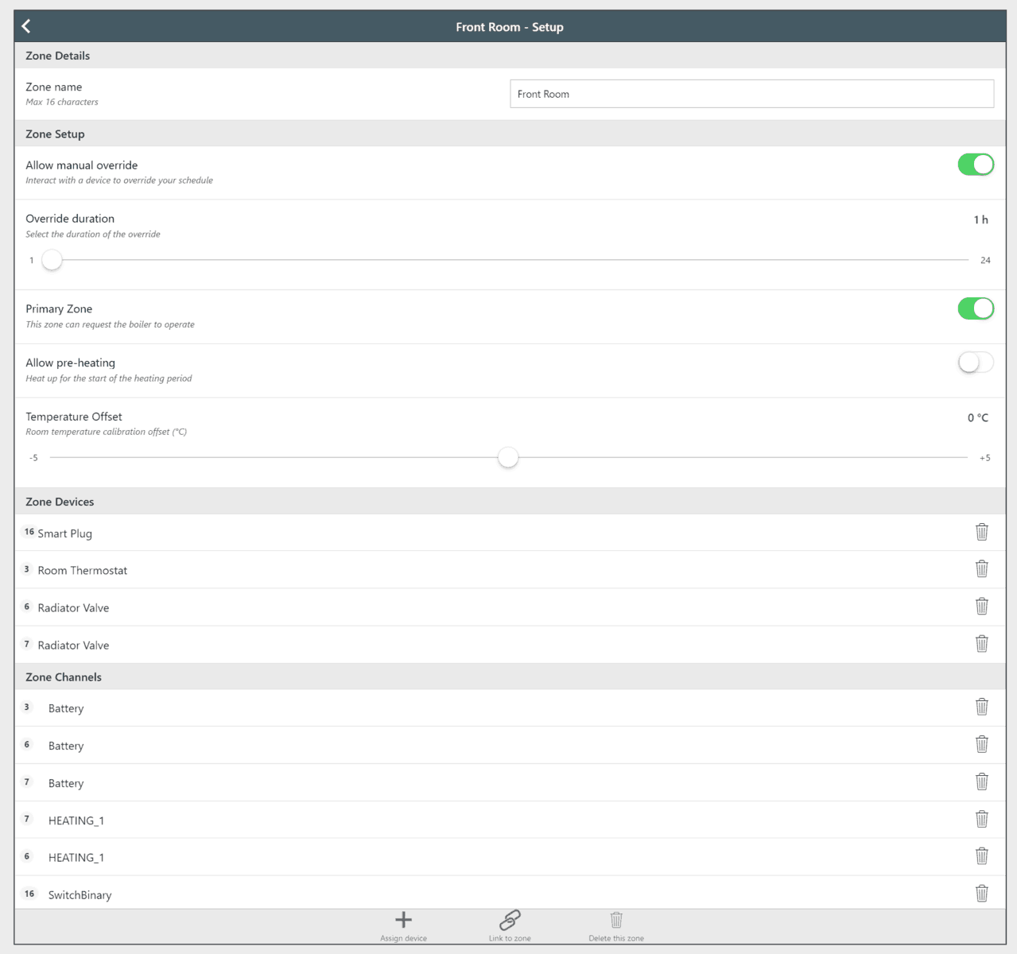Click the Override duration slider handle
The height and width of the screenshot is (954, 1017).
(52, 260)
